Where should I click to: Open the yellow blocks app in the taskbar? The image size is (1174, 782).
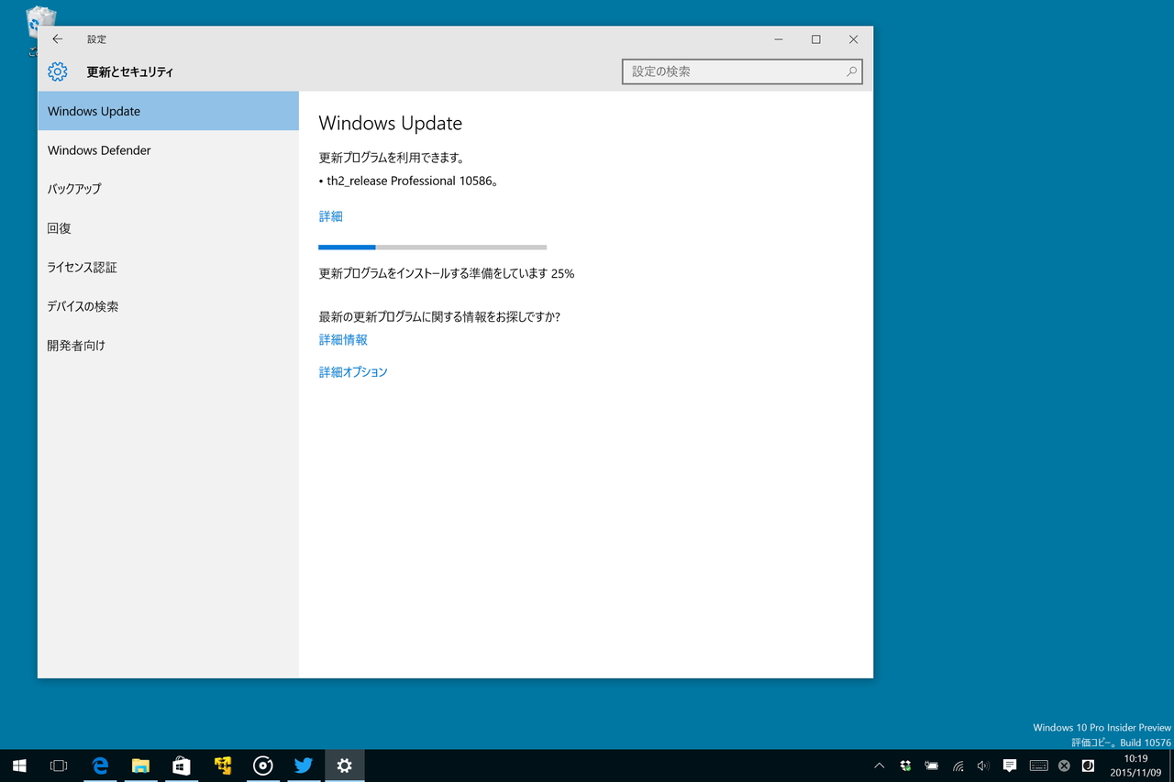click(x=223, y=765)
